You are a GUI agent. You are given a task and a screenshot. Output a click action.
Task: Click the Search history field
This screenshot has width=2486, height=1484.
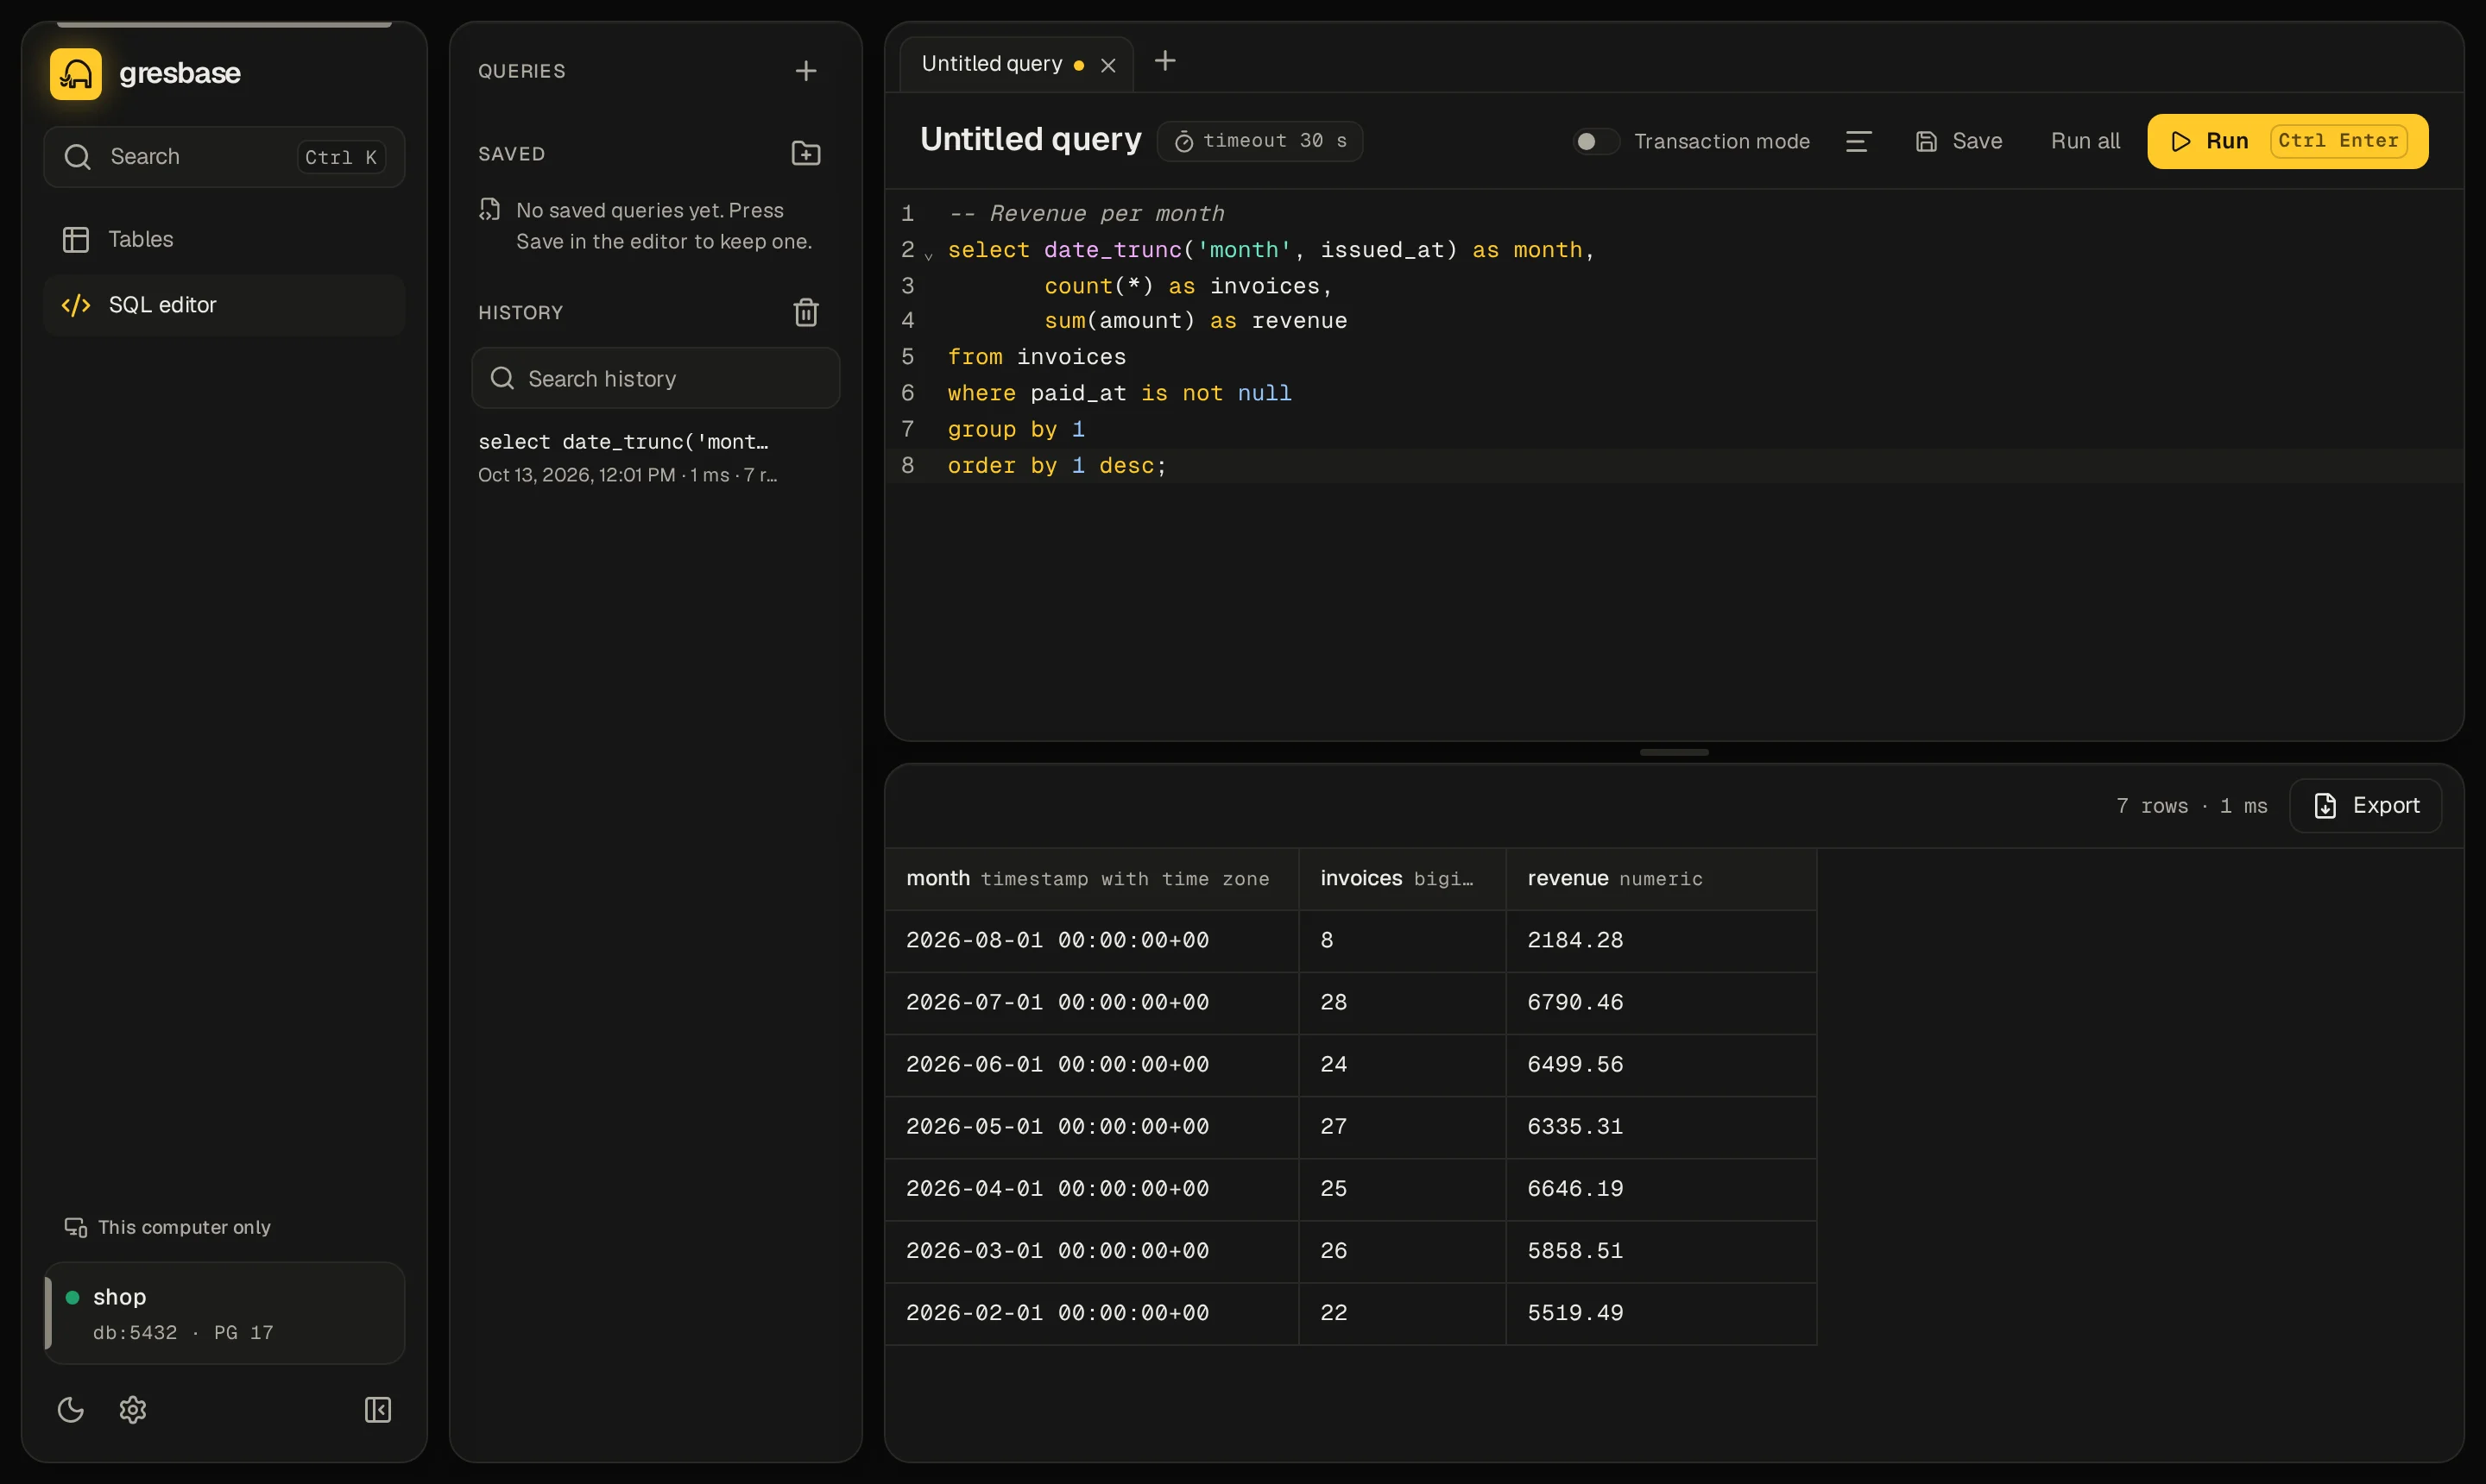pos(656,379)
